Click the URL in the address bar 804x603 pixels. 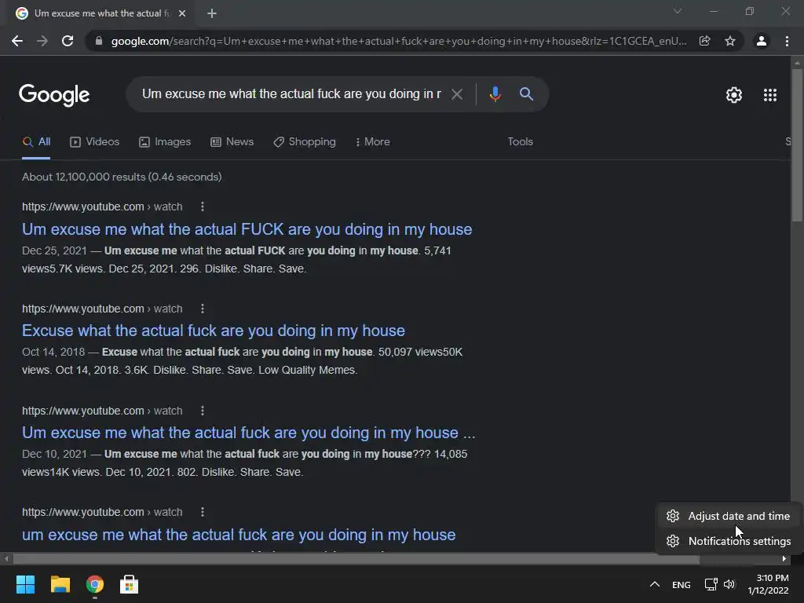coord(398,41)
